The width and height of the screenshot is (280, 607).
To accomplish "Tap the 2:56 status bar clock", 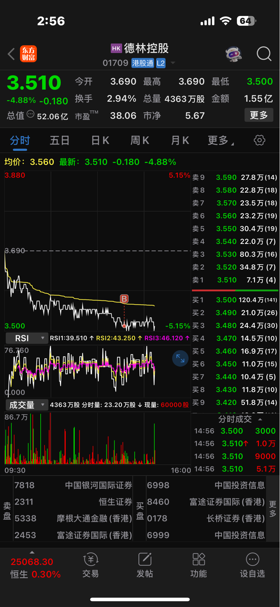I will click(x=51, y=21).
